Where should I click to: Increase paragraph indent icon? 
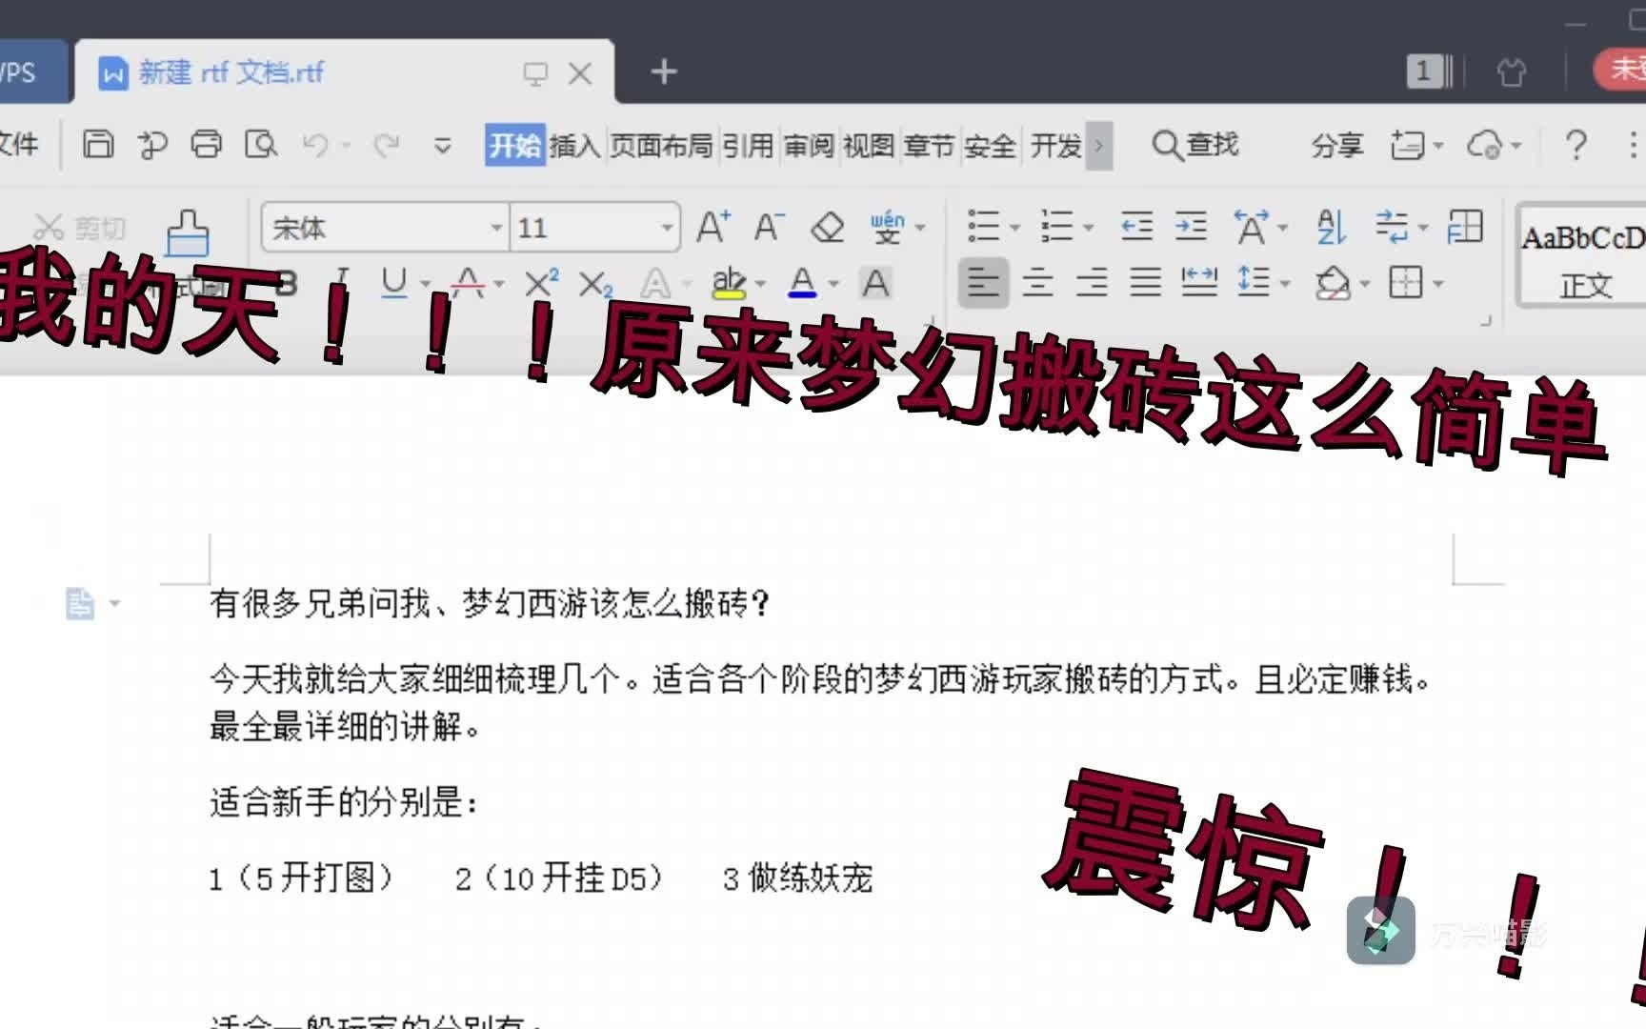tap(1191, 227)
